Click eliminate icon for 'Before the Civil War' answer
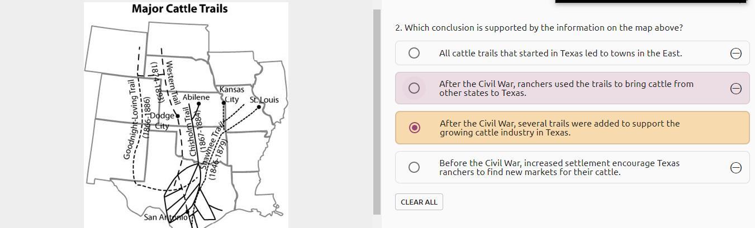Viewport: 755px width, 228px height. (x=736, y=167)
